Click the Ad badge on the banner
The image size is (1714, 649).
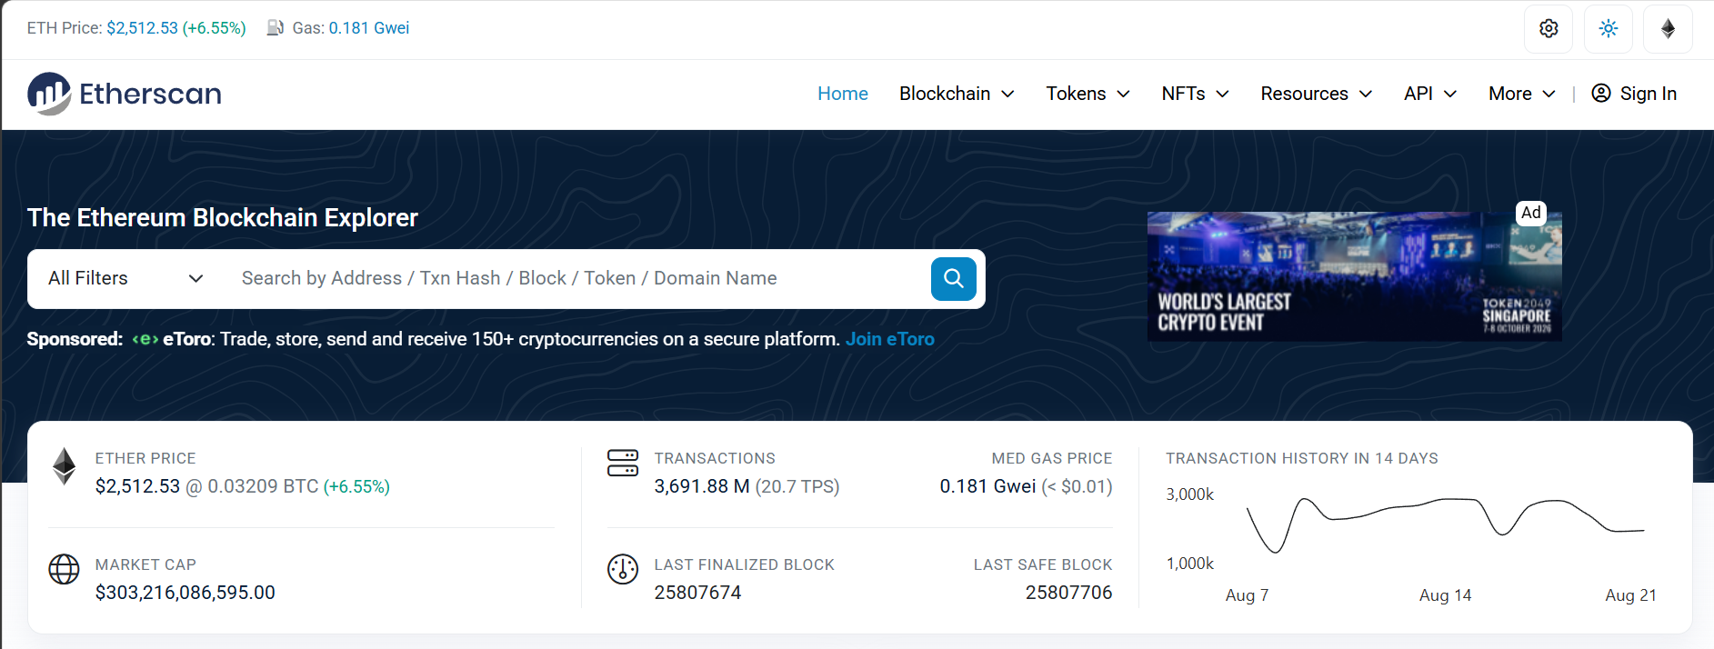1531,213
